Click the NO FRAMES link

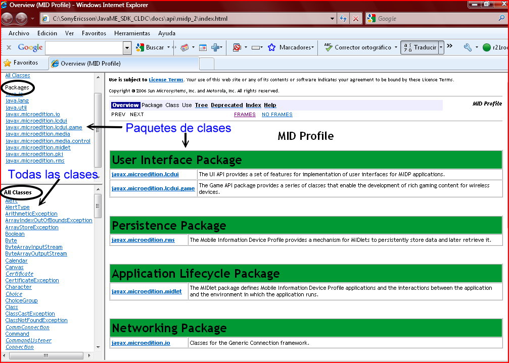[x=277, y=115]
